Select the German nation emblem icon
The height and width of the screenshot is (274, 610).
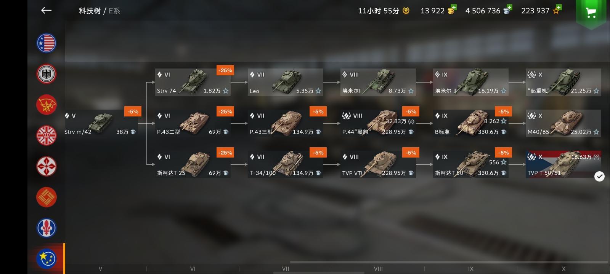tap(47, 74)
